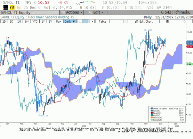The width and height of the screenshot is (193, 139).
Task: Click the last price 10.53 in header
Action: 43,2
